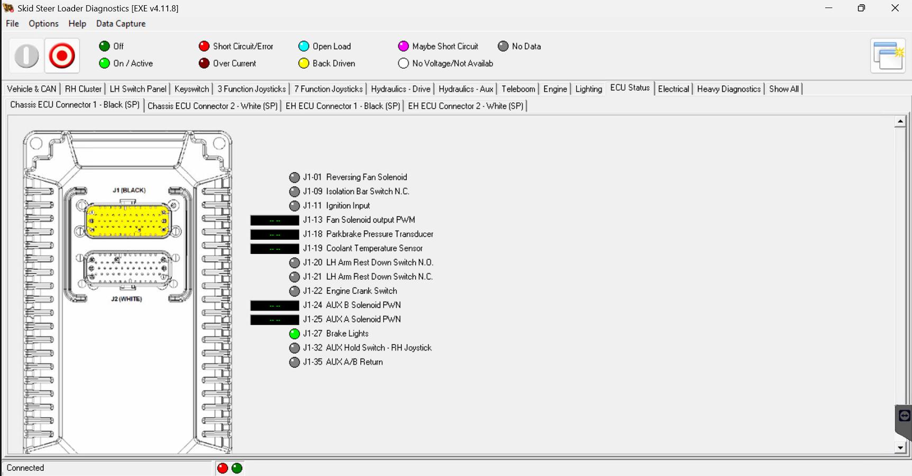Screen dimensions: 912x476
Task: Open the Engine tab
Action: (555, 89)
